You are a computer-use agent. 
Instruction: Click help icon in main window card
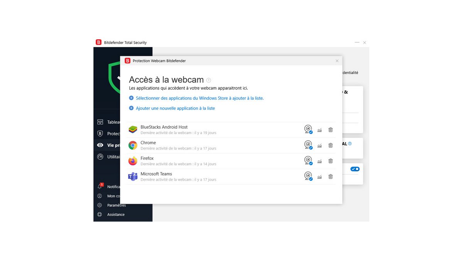coord(350,144)
